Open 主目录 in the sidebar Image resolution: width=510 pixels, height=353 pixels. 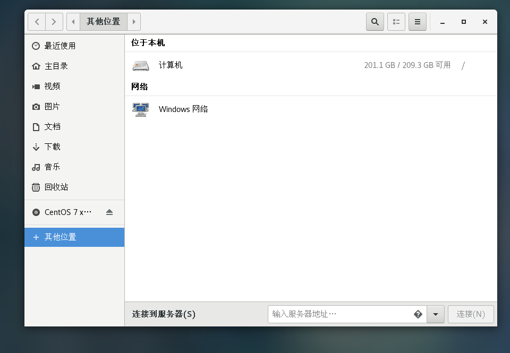pos(74,66)
